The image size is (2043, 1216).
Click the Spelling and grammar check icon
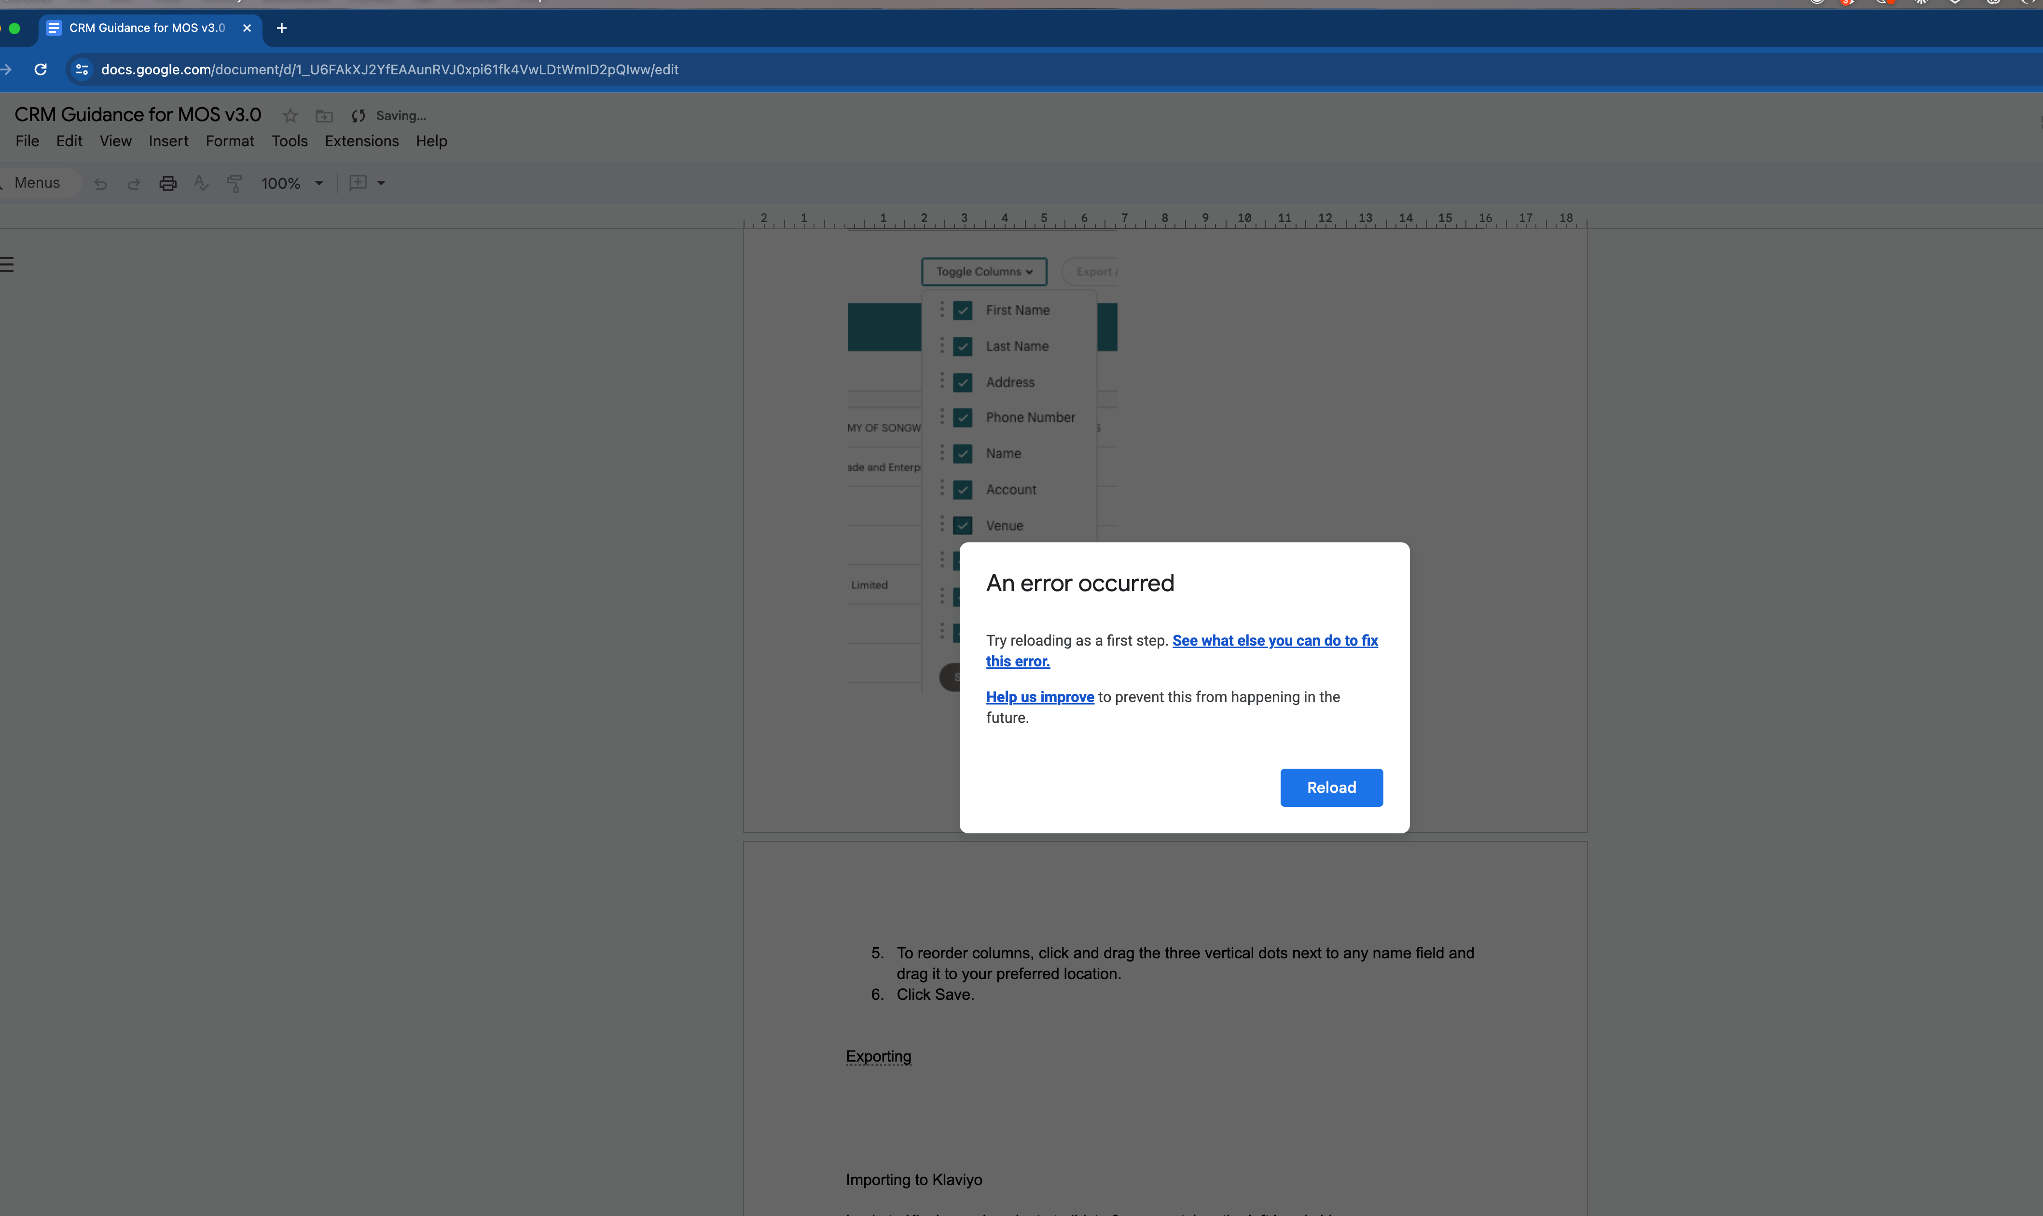pos(201,183)
